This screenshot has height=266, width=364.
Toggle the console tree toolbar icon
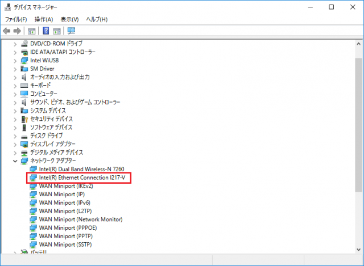click(31, 31)
